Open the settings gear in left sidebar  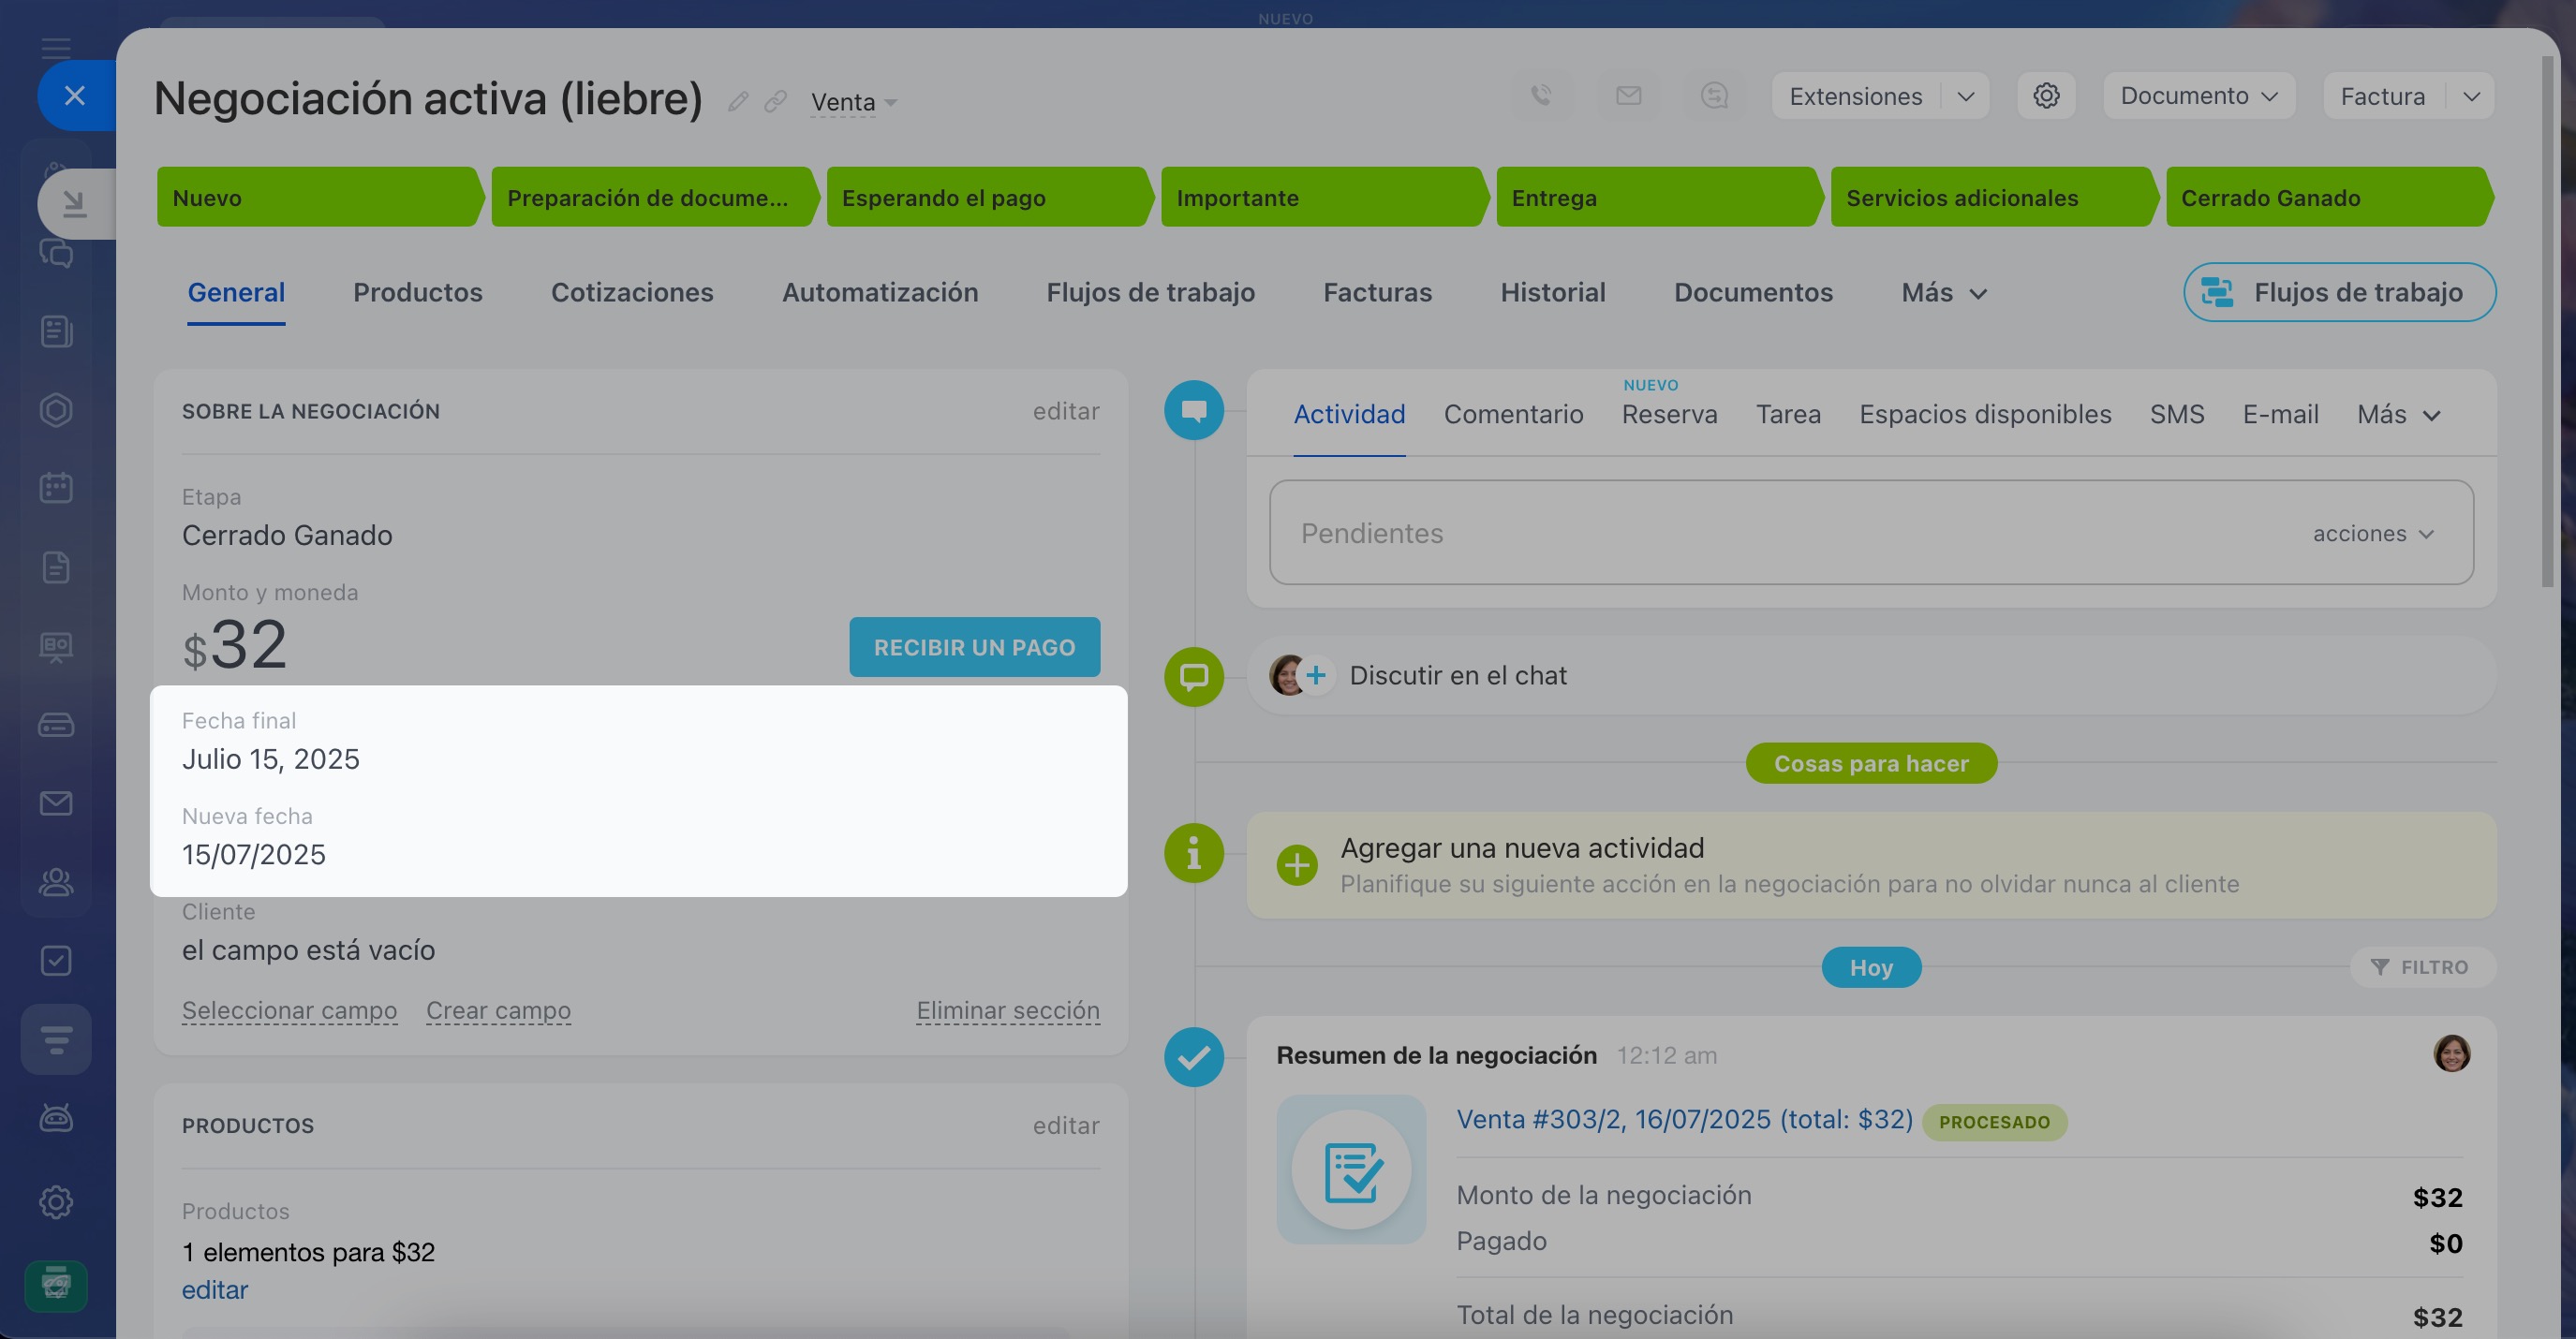pyautogui.click(x=56, y=1202)
